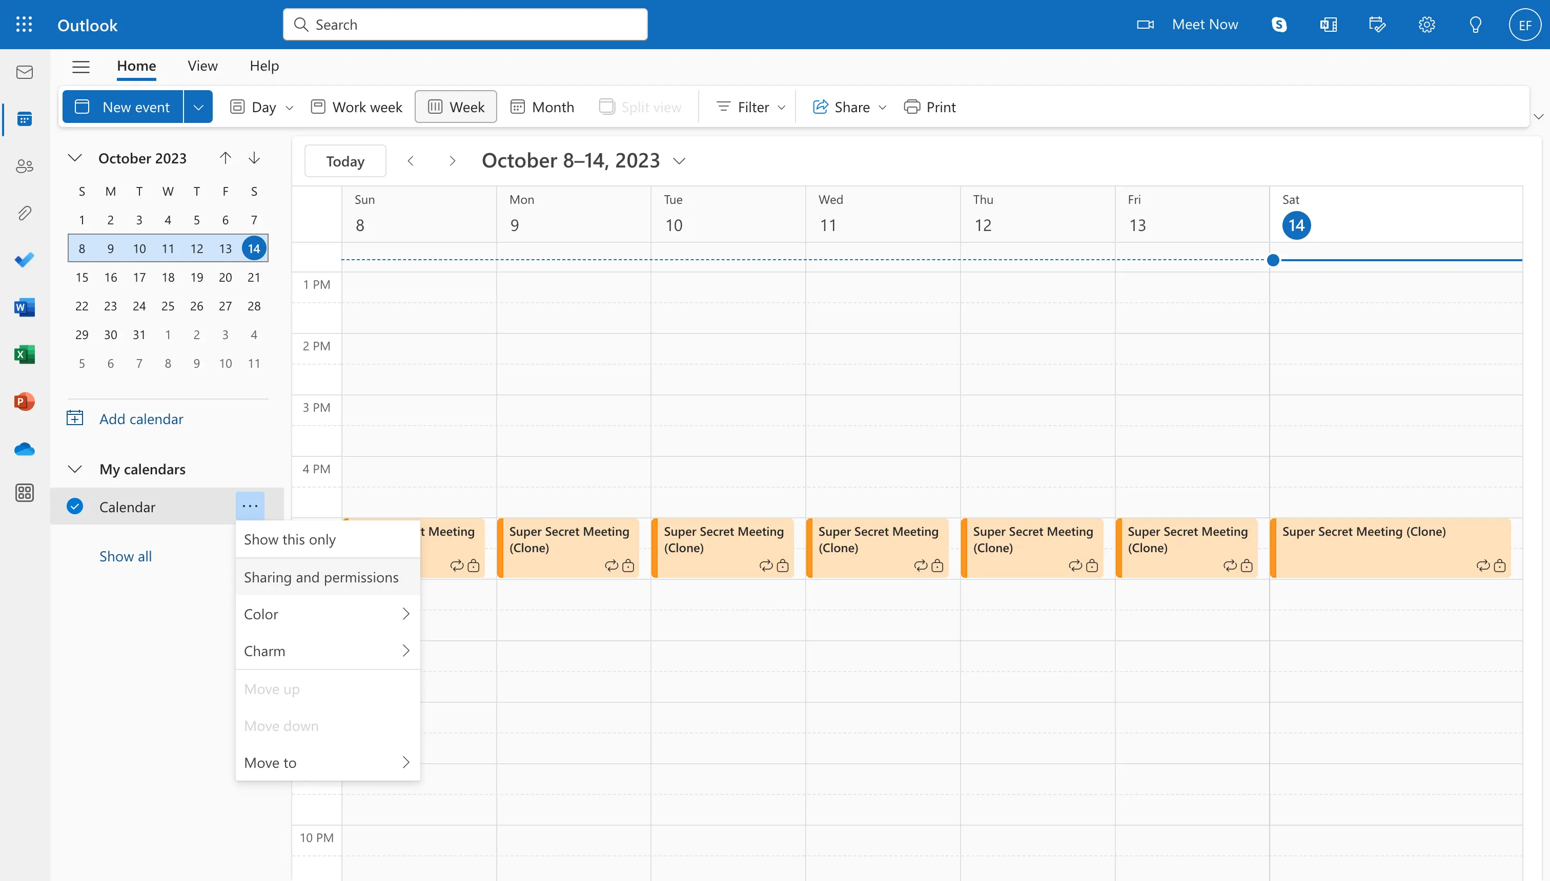
Task: Click the Help question mark icon
Action: (x=1475, y=24)
